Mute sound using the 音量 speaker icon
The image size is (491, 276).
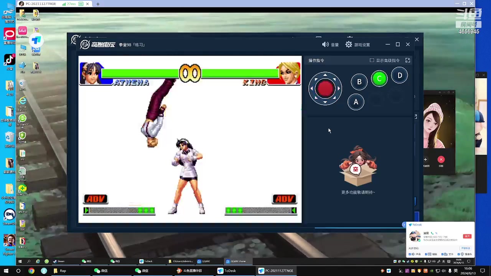point(325,44)
